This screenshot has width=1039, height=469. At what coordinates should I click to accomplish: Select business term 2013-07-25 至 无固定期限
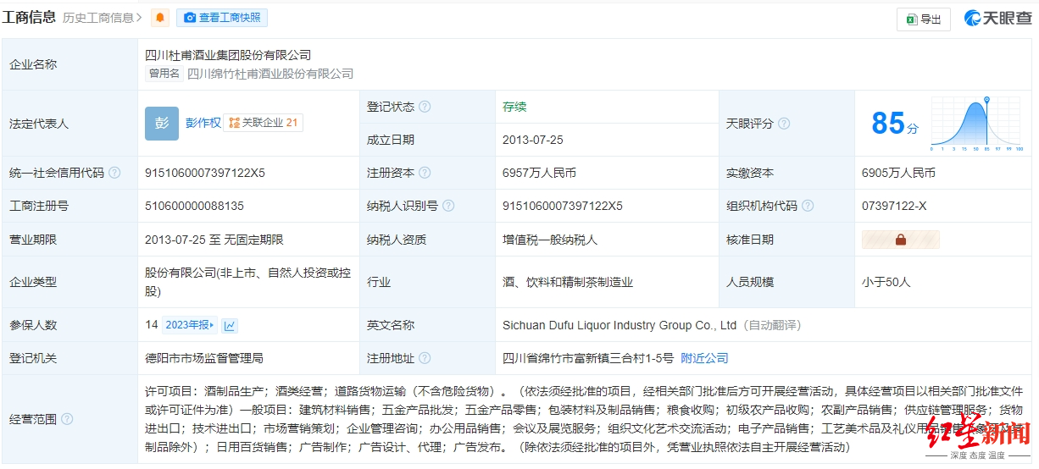214,240
